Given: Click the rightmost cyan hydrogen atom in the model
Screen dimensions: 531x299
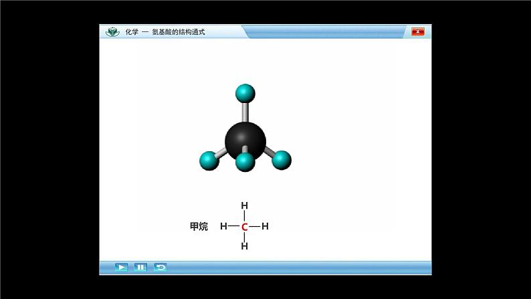Looking at the screenshot, I should click(x=282, y=160).
